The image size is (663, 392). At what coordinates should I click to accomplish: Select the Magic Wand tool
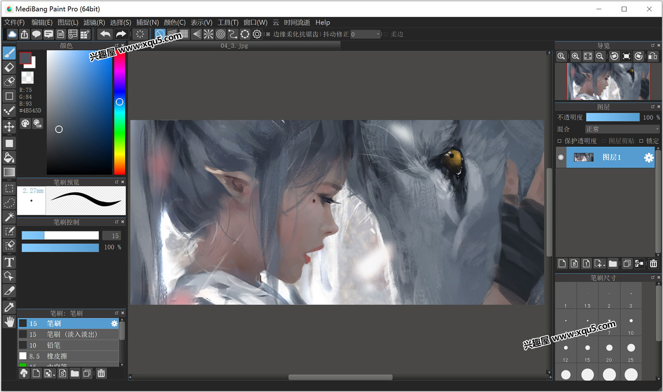(9, 217)
